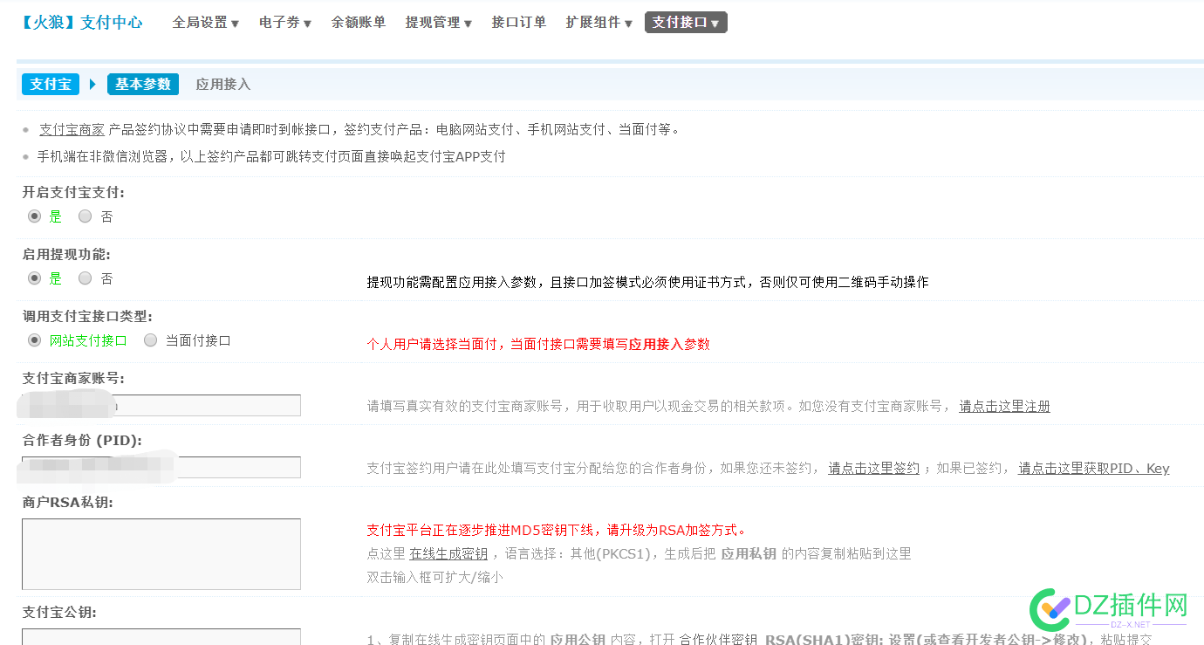The width and height of the screenshot is (1204, 645).
Task: Choose the 网站支付接口 radio option
Action: 34,340
